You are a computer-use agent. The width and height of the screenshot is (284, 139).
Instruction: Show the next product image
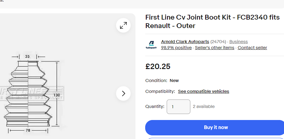123,93
